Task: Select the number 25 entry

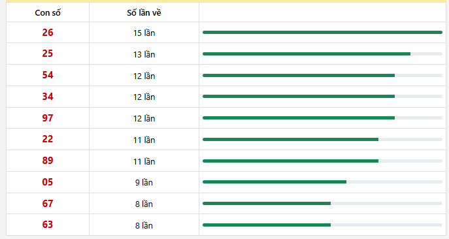Action: pos(48,54)
